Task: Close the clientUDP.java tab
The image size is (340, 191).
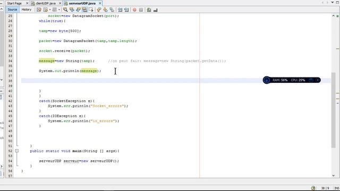Action: pyautogui.click(x=60, y=3)
